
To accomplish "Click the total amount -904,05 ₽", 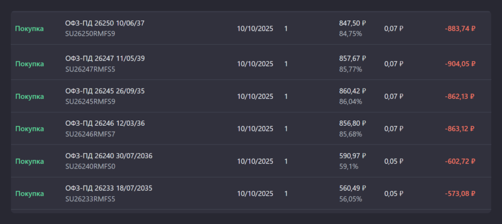I will [460, 64].
